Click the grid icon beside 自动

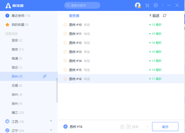pyautogui.click(x=129, y=127)
